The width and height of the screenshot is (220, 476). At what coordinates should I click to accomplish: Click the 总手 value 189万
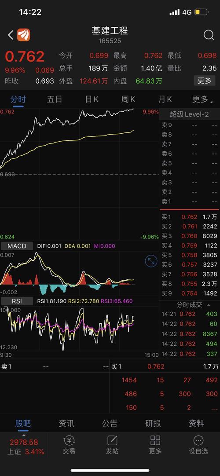(x=98, y=68)
